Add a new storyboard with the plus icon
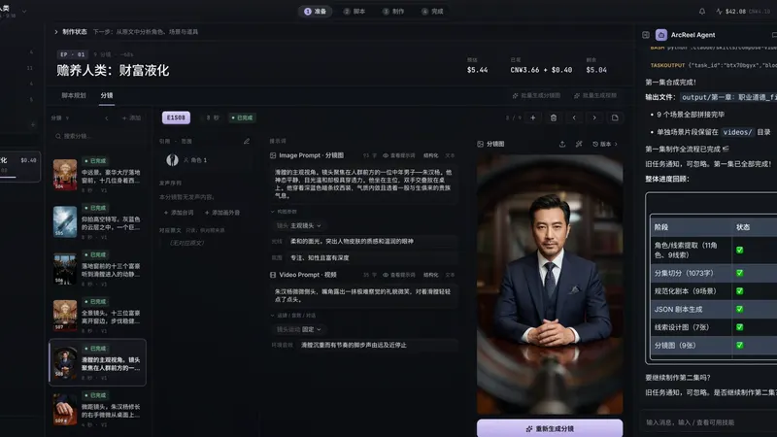The image size is (777, 437). click(532, 118)
